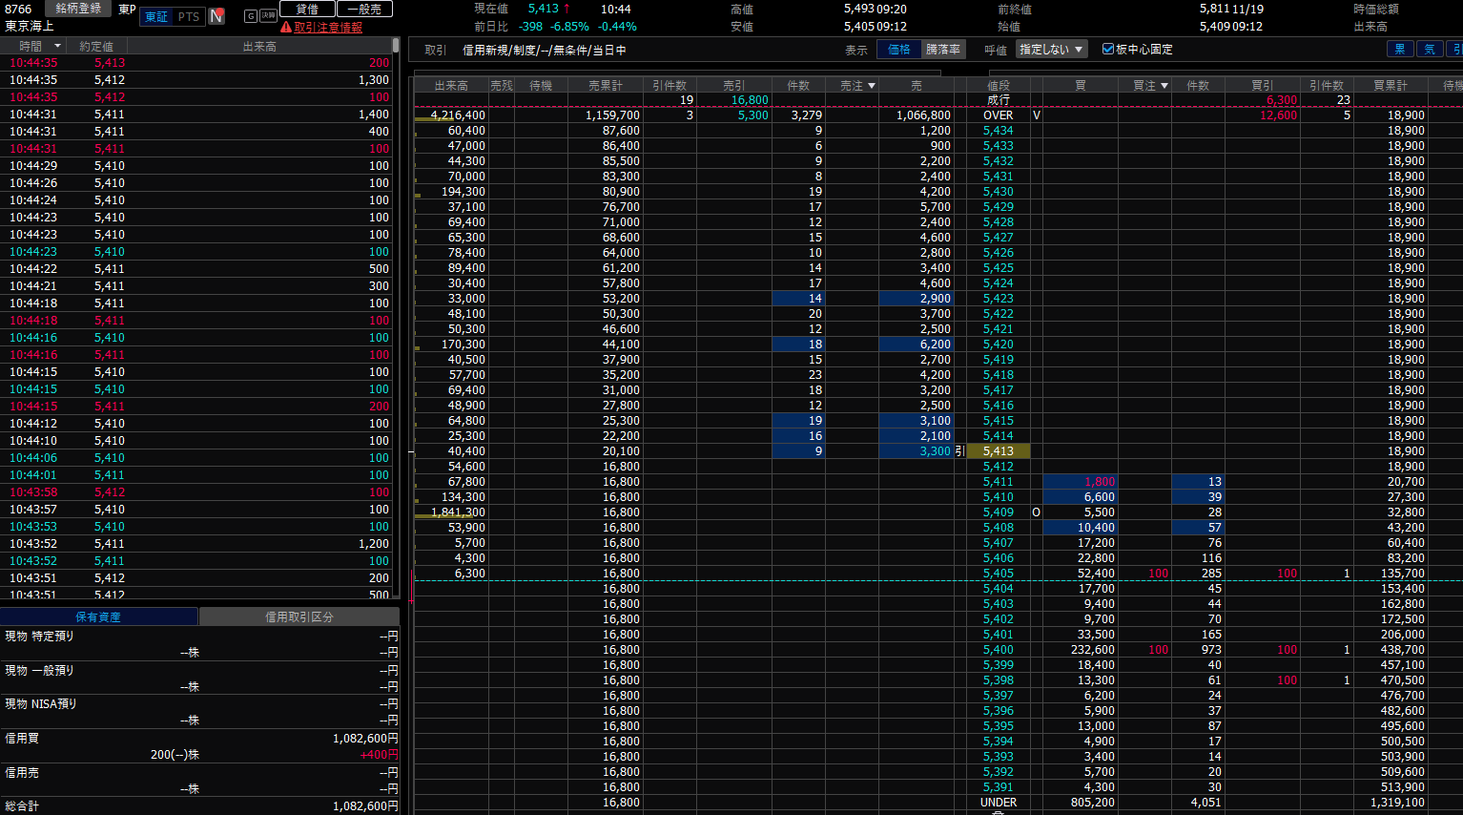Image resolution: width=1463 pixels, height=815 pixels.
Task: Uncheck the 板中心固定 checkbox
Action: click(1108, 49)
